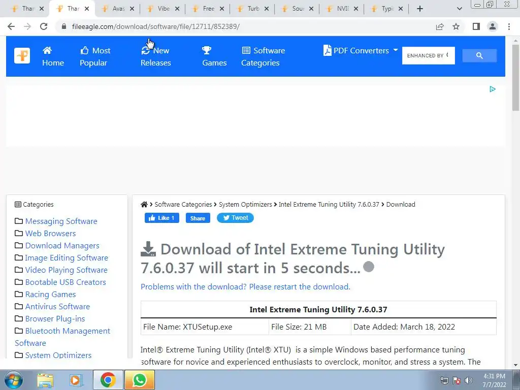Open Chrome three-dot menu

click(509, 26)
